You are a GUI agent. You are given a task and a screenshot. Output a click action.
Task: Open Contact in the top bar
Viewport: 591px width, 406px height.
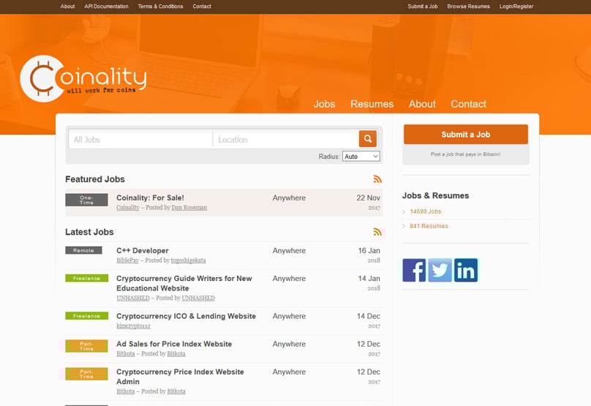coord(202,7)
